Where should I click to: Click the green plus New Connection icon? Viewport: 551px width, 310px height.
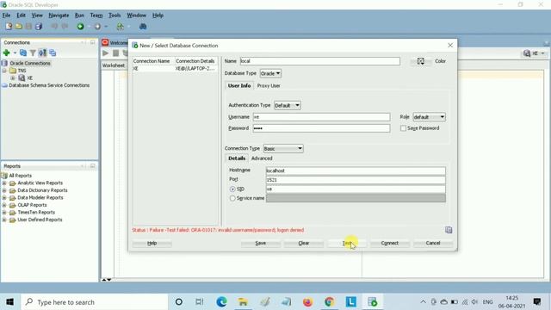click(x=6, y=53)
